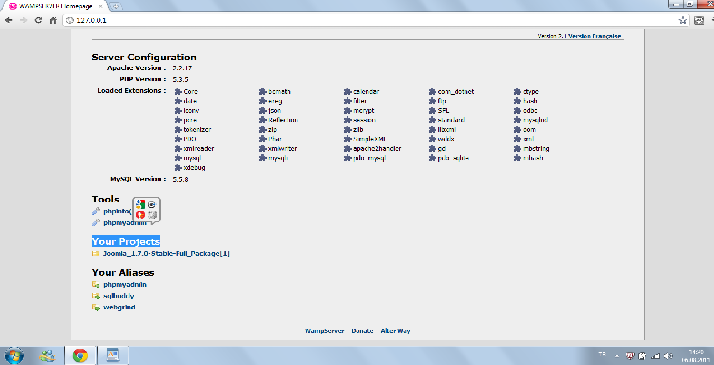The width and height of the screenshot is (714, 365).
Task: Reload the page with the refresh icon
Action: (39, 20)
